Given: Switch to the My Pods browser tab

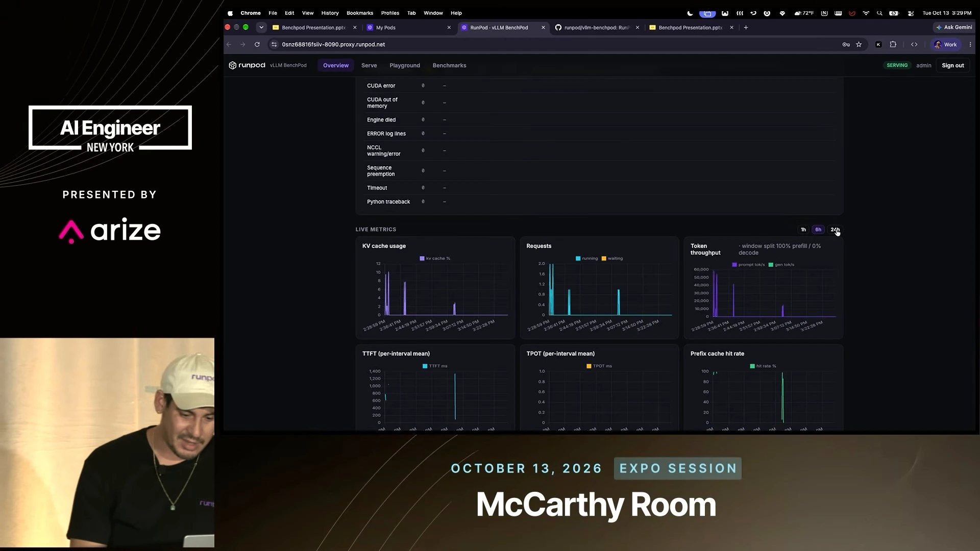Looking at the screenshot, I should click(408, 28).
